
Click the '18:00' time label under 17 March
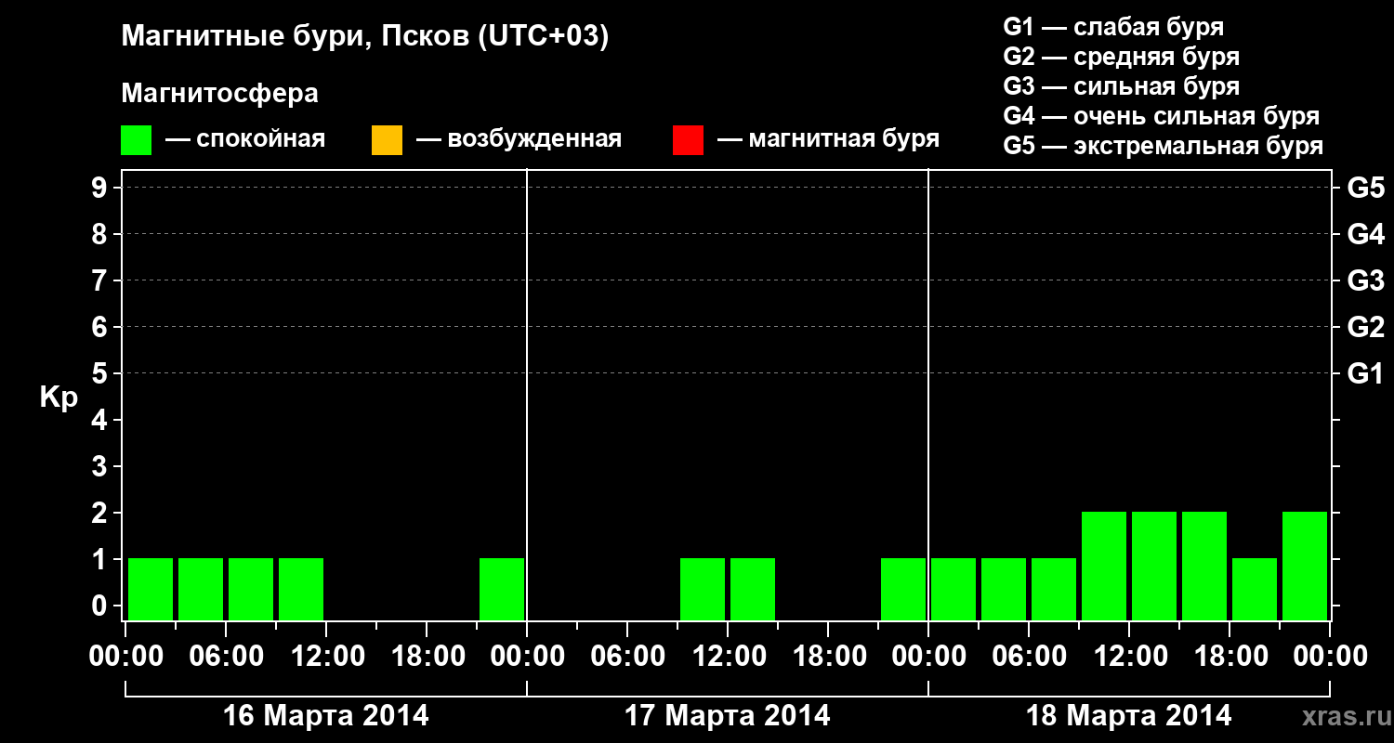click(x=828, y=657)
